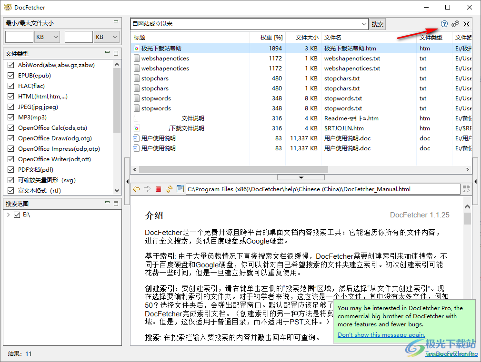
Task: Toggle OpenOffice Calc(ods,ots) checkbox
Action: 11,128
